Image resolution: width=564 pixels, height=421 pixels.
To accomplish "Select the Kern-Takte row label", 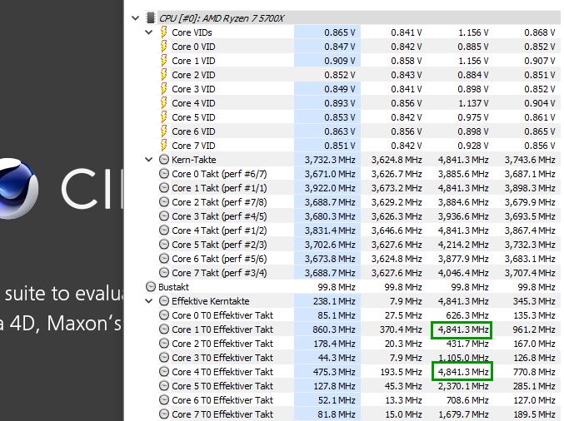I will click(194, 160).
